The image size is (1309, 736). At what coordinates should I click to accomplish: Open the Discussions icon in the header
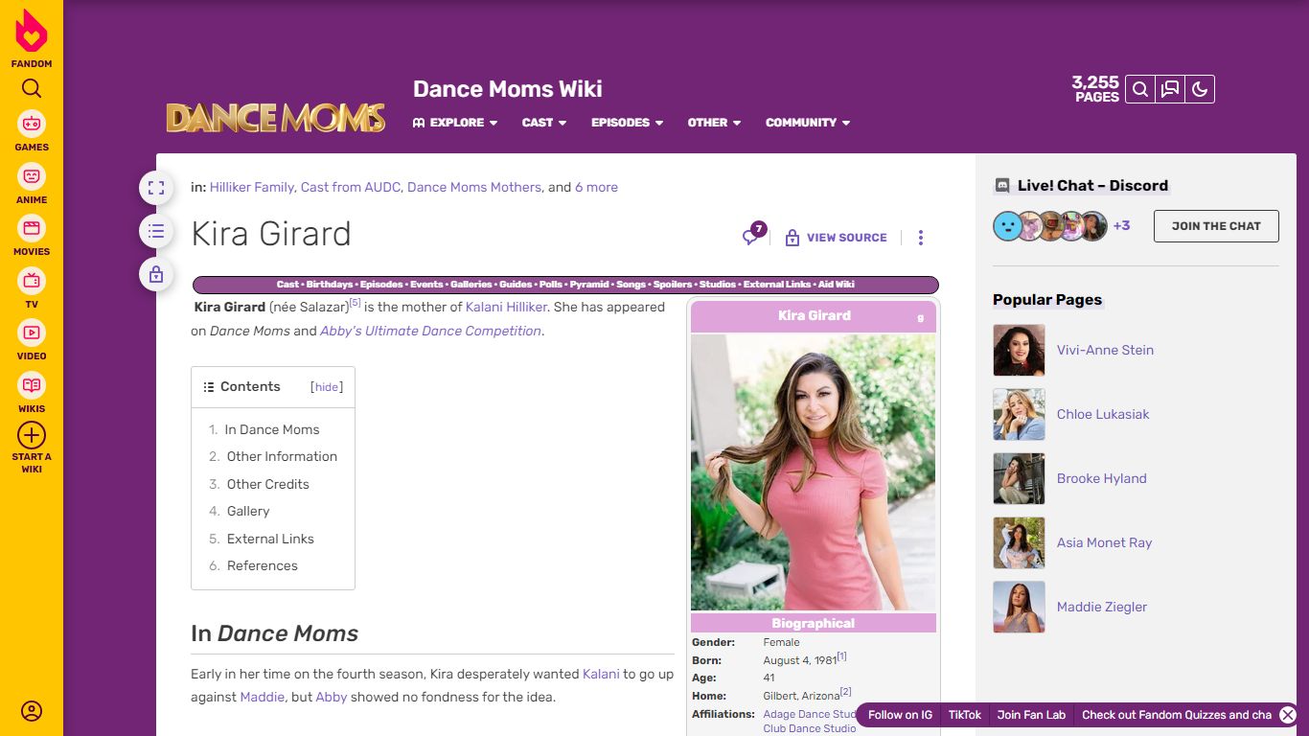pos(1169,89)
